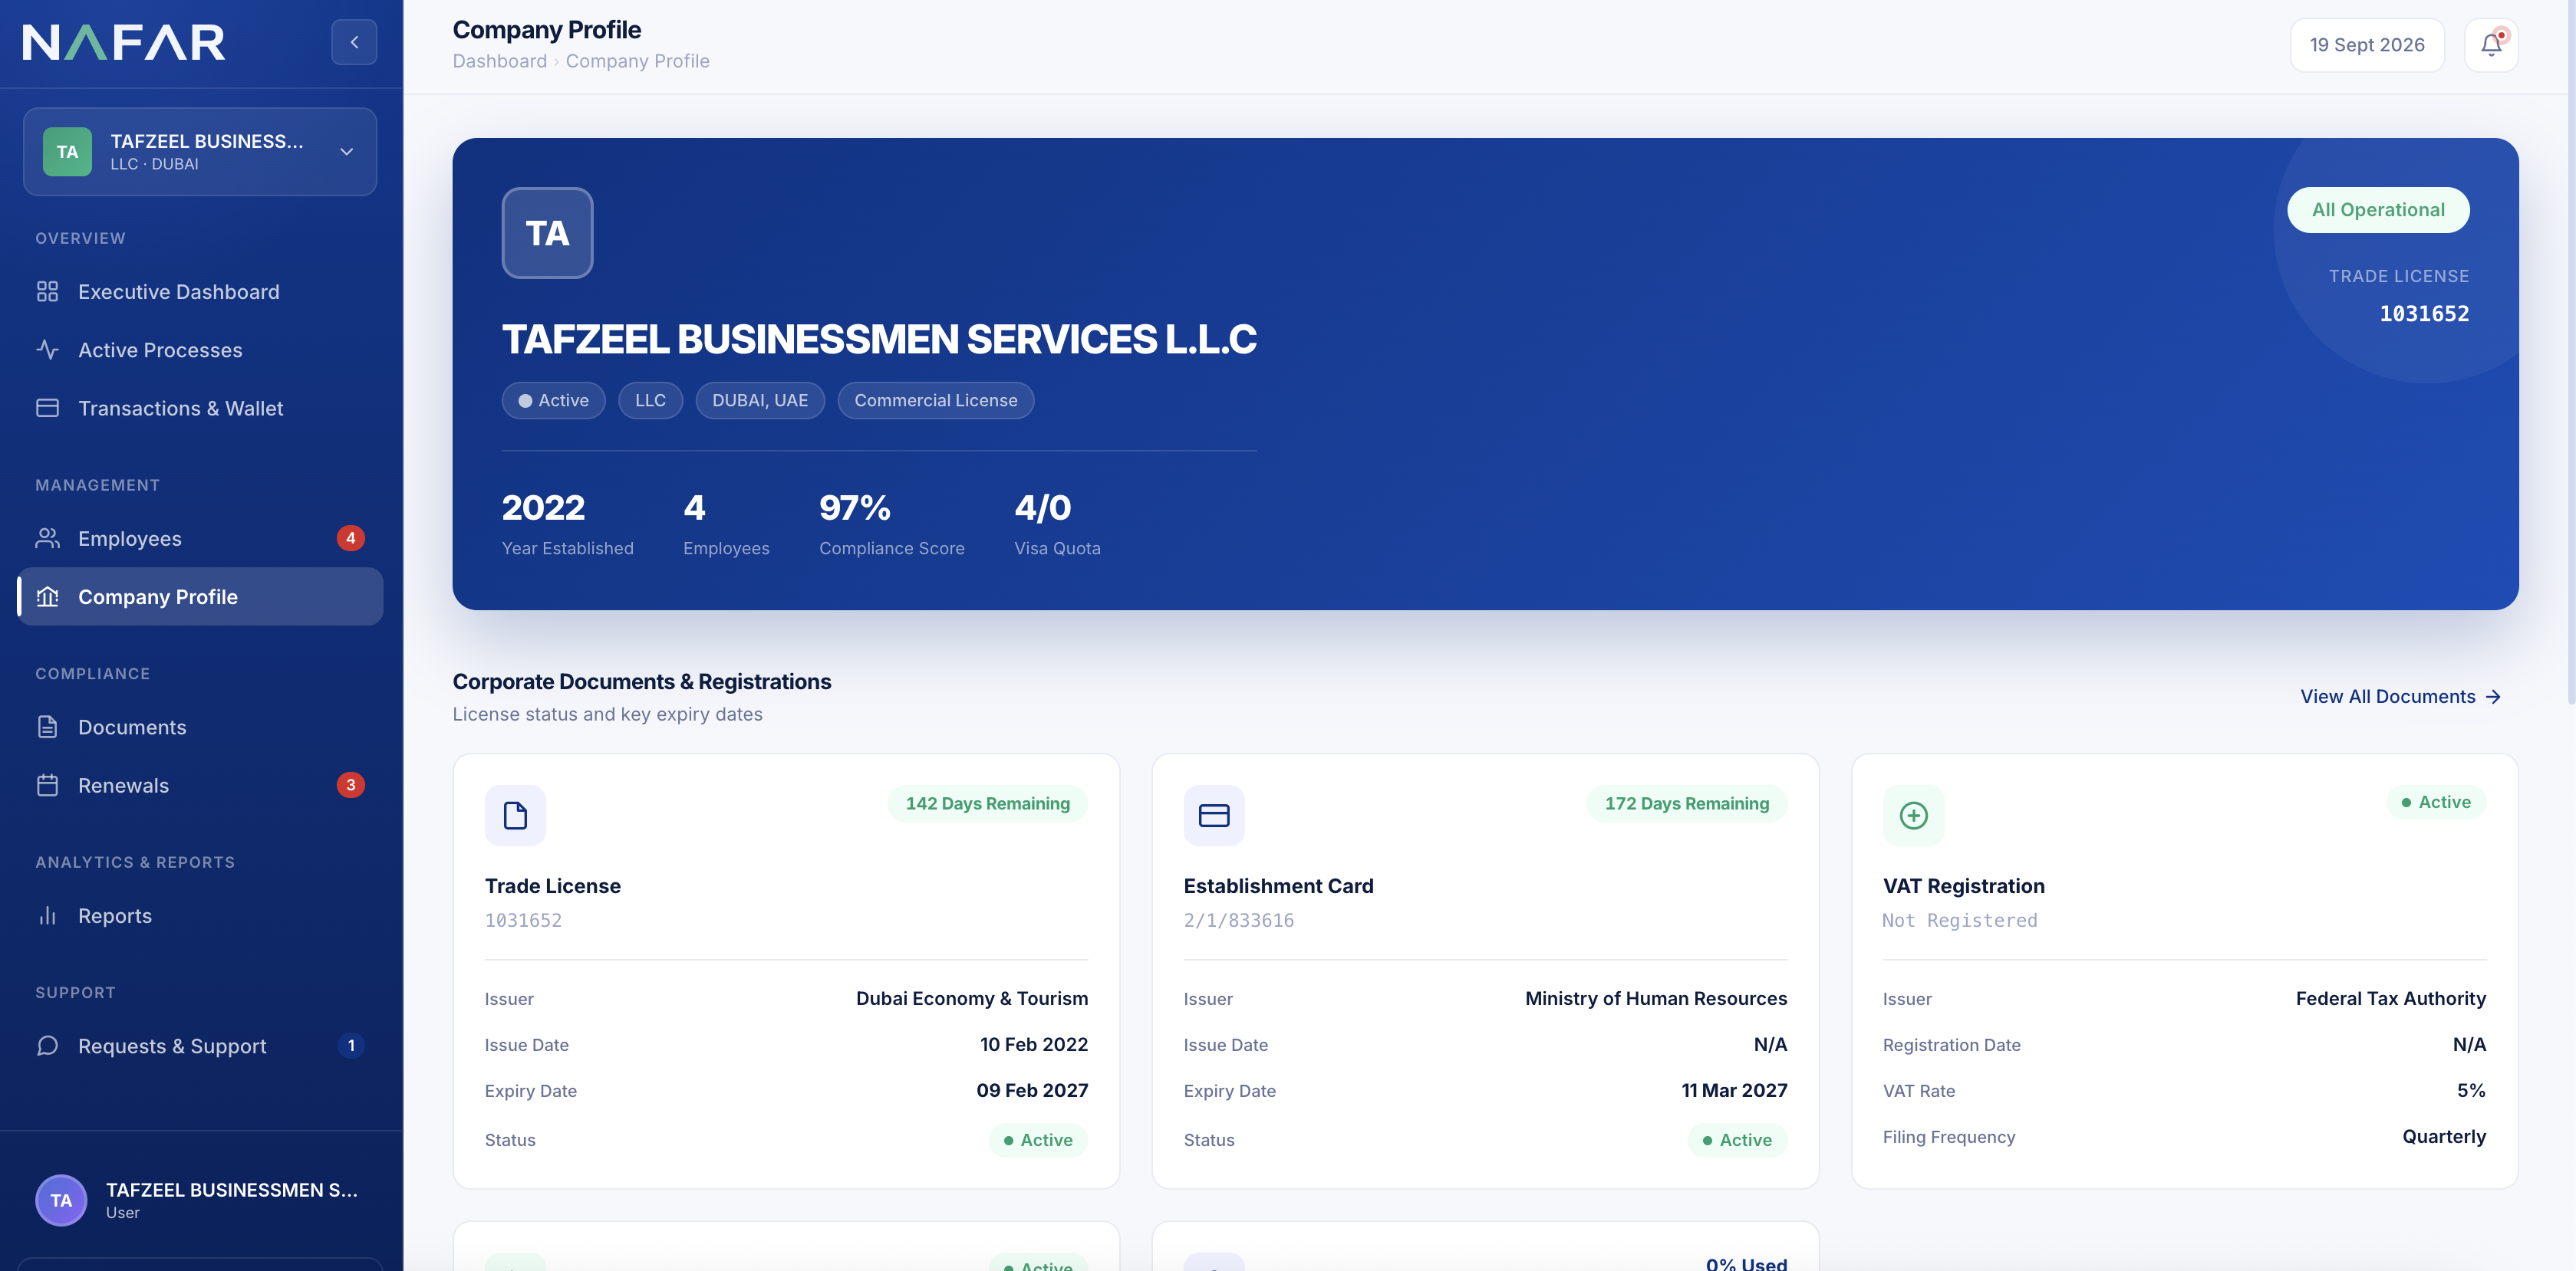2576x1271 pixels.
Task: Click the Trade License document icon
Action: [x=515, y=816]
